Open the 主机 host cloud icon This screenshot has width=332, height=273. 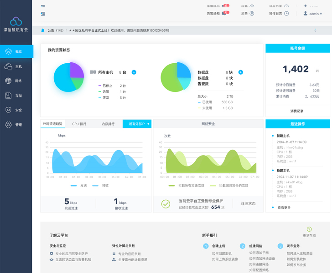coord(8,66)
